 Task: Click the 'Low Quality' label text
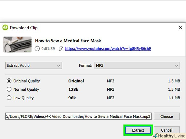coord(24,98)
